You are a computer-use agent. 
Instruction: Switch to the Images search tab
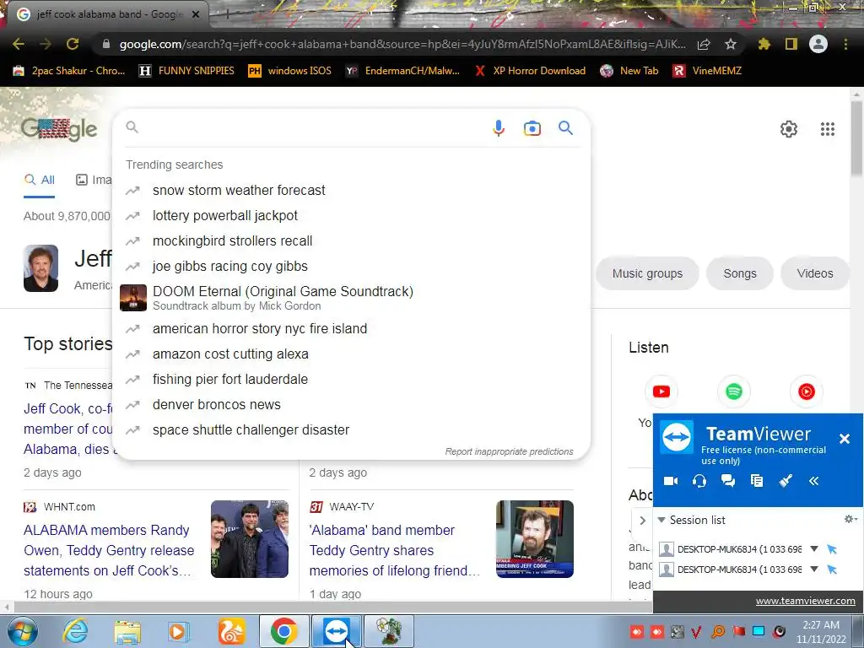93,180
